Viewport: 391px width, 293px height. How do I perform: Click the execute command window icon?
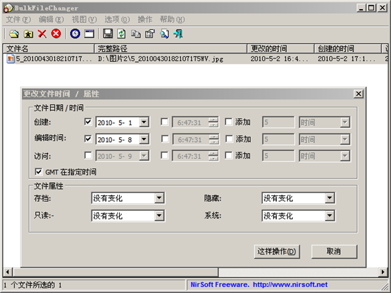[89, 34]
